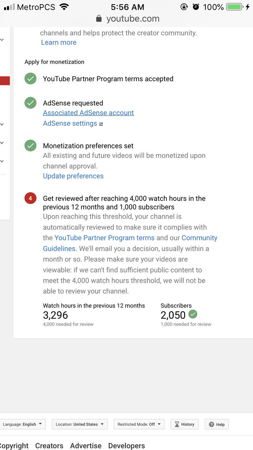The height and width of the screenshot is (450, 253).
Task: Click the History button
Action: [184, 424]
